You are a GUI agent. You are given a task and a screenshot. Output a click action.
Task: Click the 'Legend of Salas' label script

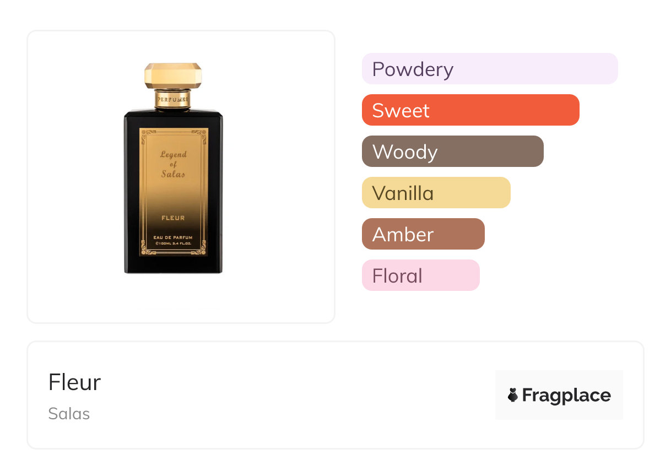click(x=173, y=164)
